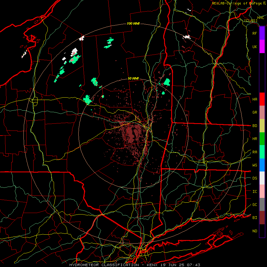
Task: Click the WS legend label
Action: click(255, 165)
